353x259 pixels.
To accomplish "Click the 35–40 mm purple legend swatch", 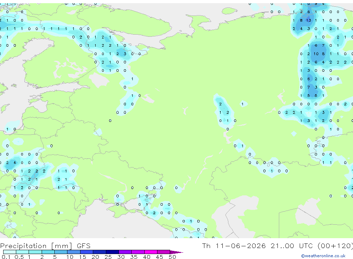I will pyautogui.click(x=138, y=252).
